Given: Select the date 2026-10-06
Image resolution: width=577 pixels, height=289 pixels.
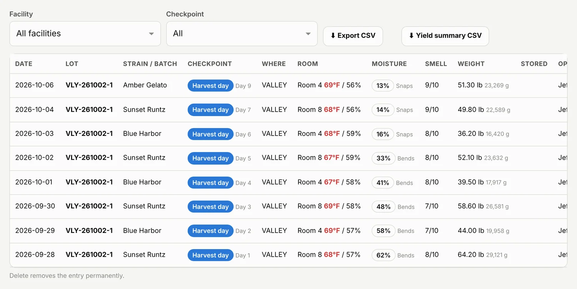Looking at the screenshot, I should coord(35,85).
